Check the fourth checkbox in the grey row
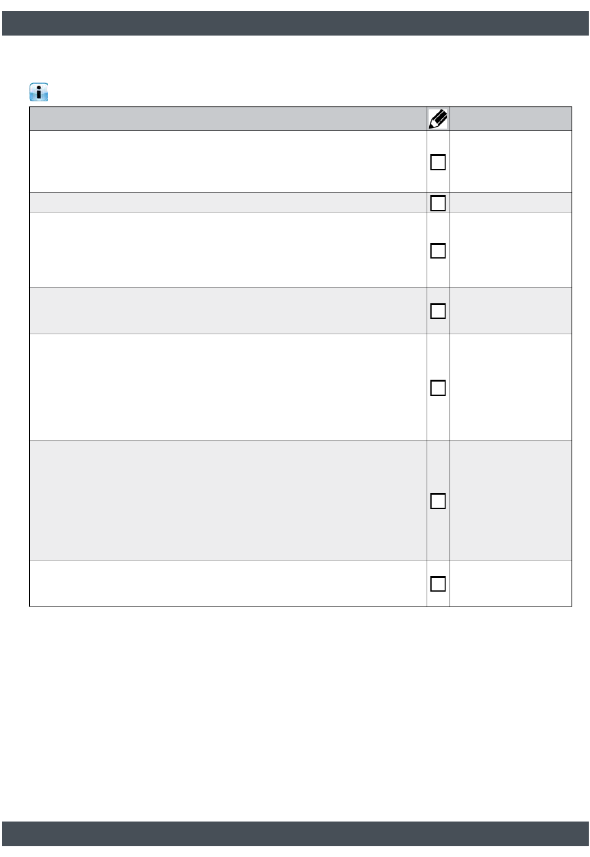Viewport: 590px width, 857px height. click(438, 311)
